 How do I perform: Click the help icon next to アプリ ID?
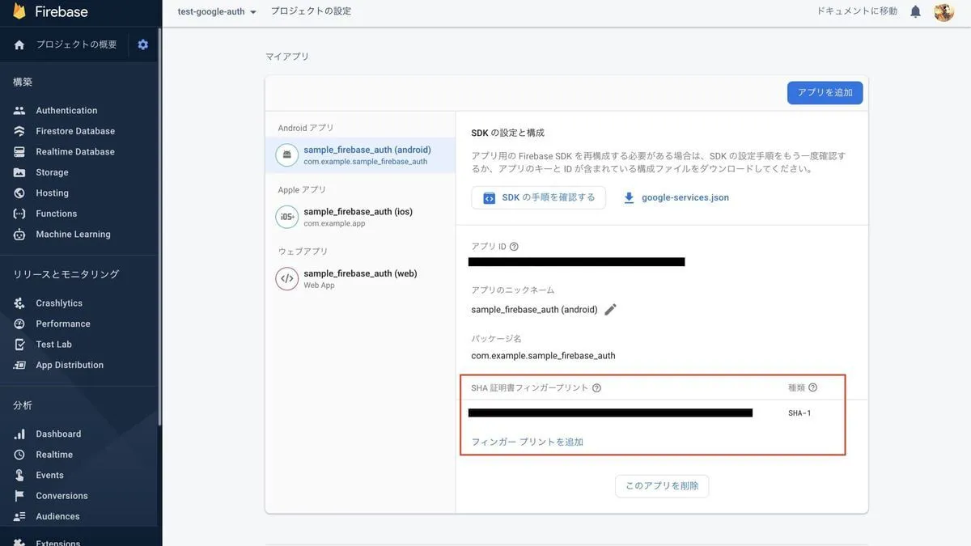514,247
